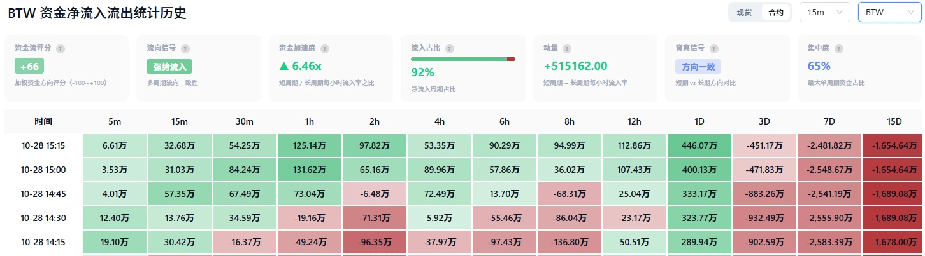Select the 5m column header

tap(115, 121)
